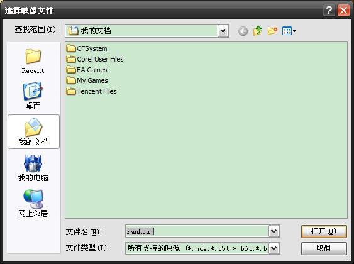Image resolution: width=354 pixels, height=264 pixels.
Task: Click the Corel User Files folder icon
Action: pyautogui.click(x=71, y=59)
